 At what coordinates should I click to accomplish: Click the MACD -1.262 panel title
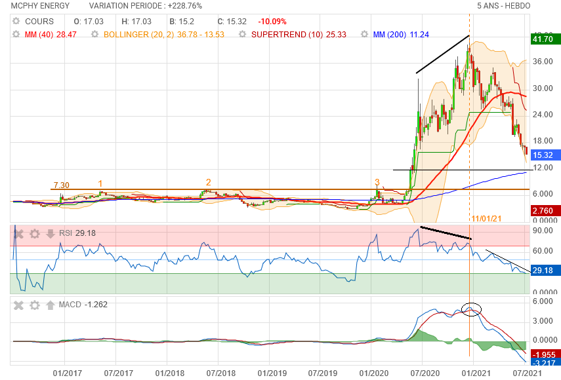(x=83, y=305)
